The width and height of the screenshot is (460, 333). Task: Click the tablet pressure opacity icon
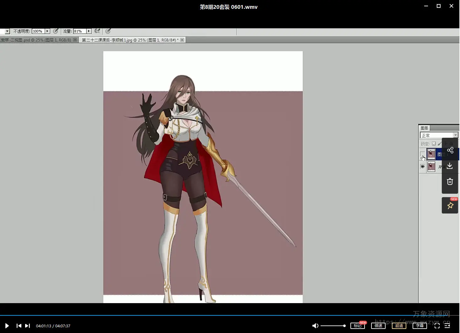pos(56,31)
